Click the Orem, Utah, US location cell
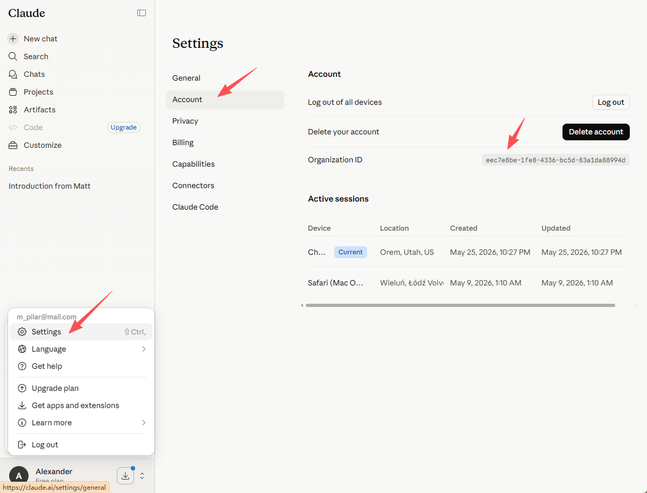 tap(407, 252)
